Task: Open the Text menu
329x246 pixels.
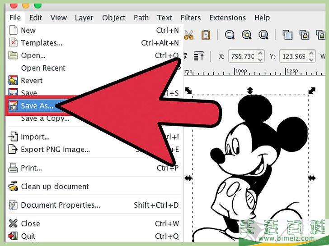Action: pyautogui.click(x=164, y=18)
